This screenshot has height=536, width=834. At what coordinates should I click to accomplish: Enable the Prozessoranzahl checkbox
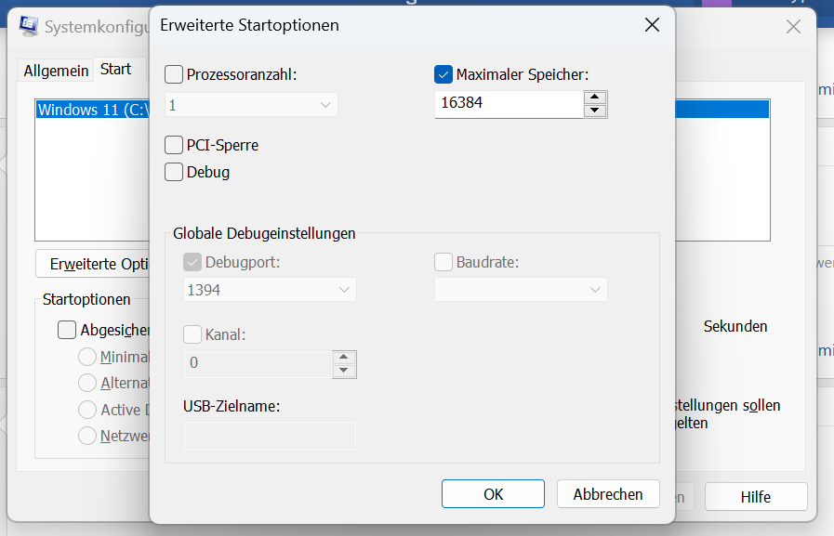pyautogui.click(x=174, y=75)
